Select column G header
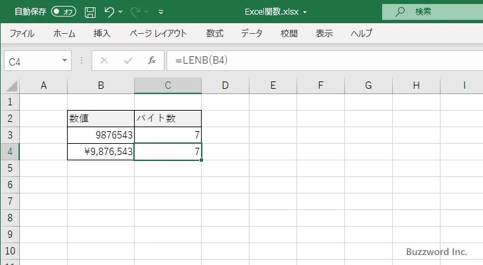This screenshot has height=265, width=483. tap(368, 85)
